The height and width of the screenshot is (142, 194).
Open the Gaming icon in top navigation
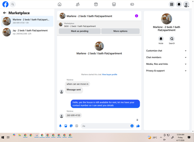pyautogui.click(x=132, y=4)
